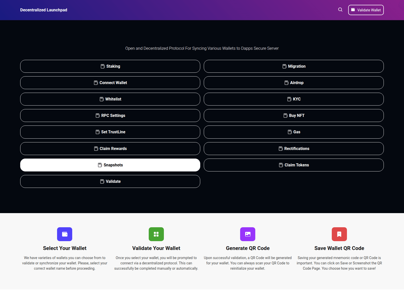The height and width of the screenshot is (303, 404).
Task: Click the blue wallet icon above Select Your Wallet
Action: click(x=65, y=234)
